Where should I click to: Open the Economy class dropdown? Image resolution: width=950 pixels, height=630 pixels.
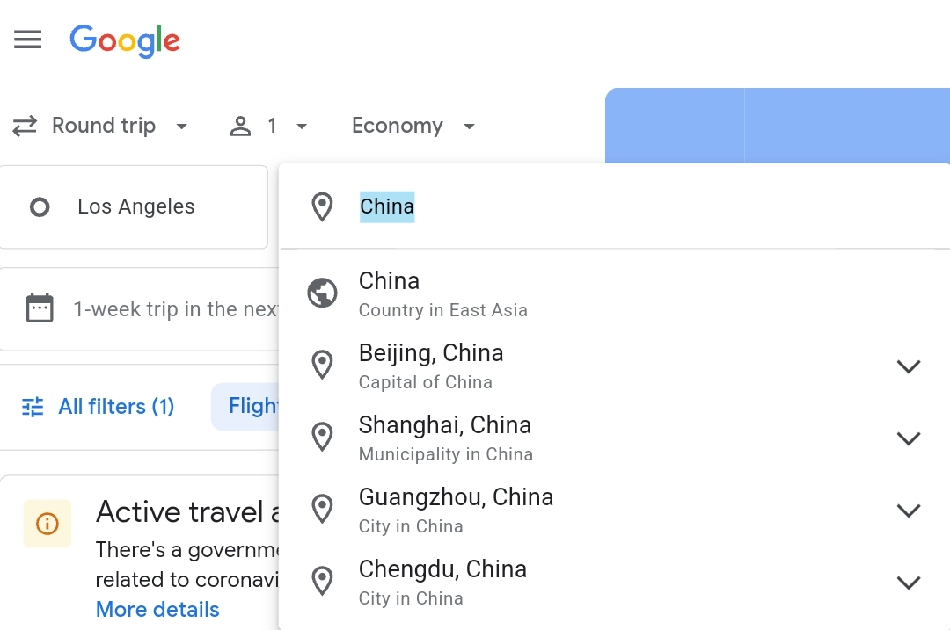pos(413,126)
